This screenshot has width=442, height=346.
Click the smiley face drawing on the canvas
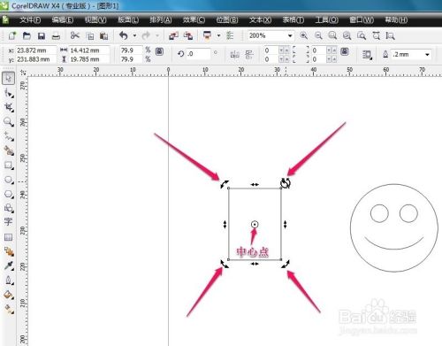[394, 227]
